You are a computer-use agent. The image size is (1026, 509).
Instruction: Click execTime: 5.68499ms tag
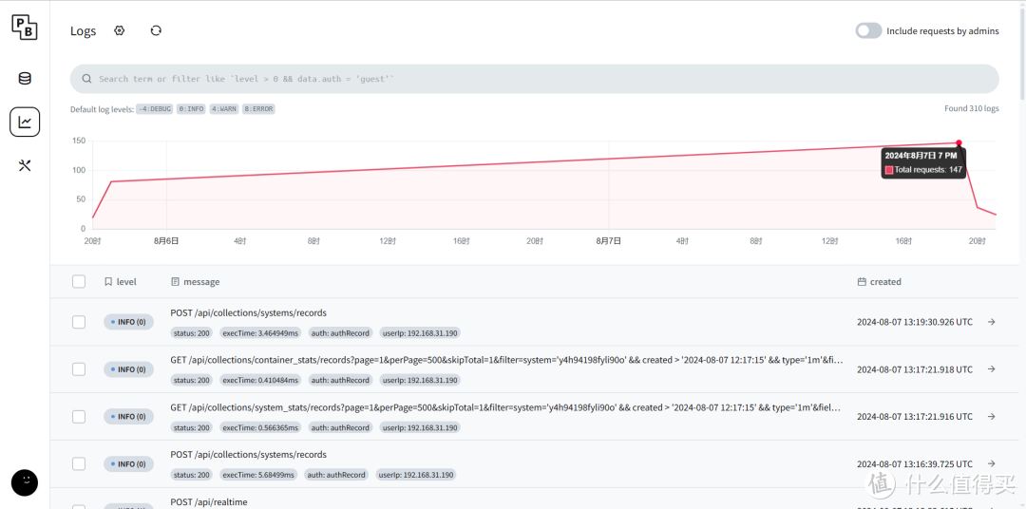[258, 474]
